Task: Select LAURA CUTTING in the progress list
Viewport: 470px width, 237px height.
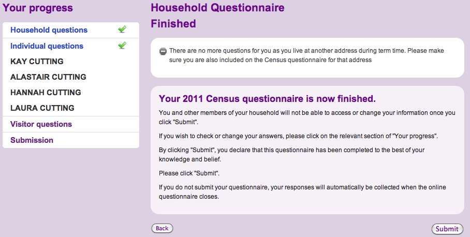Action: pyautogui.click(x=42, y=108)
